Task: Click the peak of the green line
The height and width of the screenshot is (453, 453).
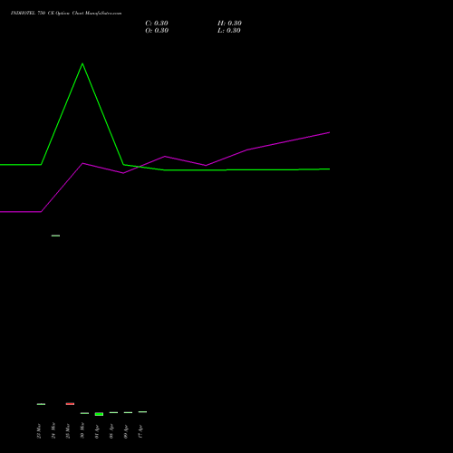Action: point(82,63)
